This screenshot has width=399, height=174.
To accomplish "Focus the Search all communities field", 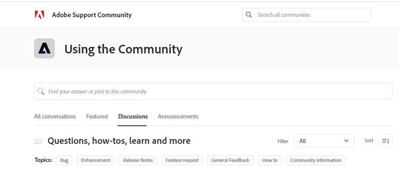I will (306, 15).
